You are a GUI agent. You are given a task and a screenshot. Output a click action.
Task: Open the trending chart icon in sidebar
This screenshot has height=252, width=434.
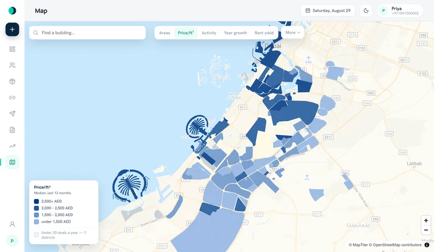coord(12,146)
